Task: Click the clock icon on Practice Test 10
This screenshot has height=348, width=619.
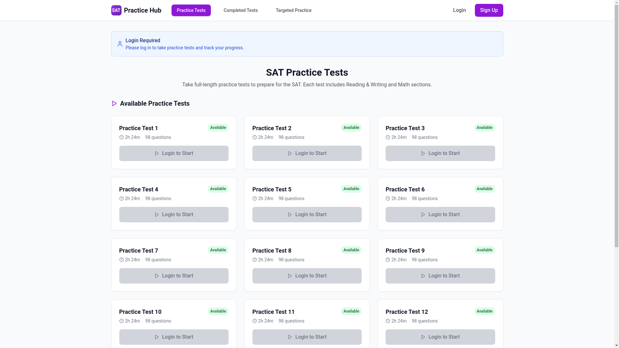Action: pyautogui.click(x=122, y=321)
